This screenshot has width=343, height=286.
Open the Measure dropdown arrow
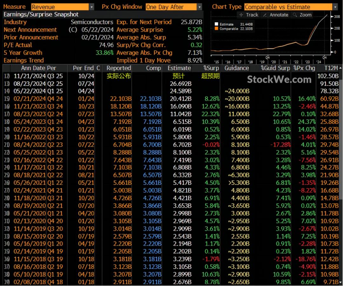pyautogui.click(x=92, y=7)
